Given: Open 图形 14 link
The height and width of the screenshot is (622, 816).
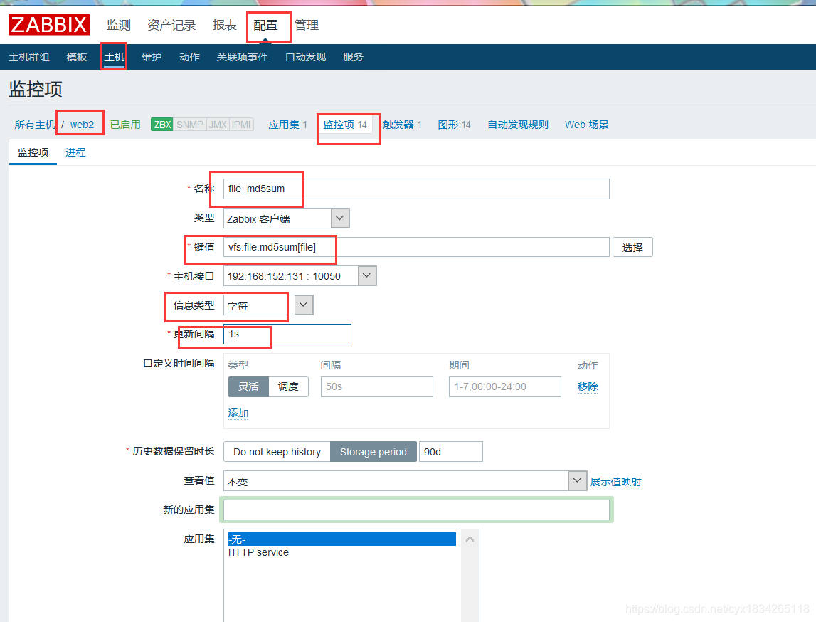Looking at the screenshot, I should 454,125.
